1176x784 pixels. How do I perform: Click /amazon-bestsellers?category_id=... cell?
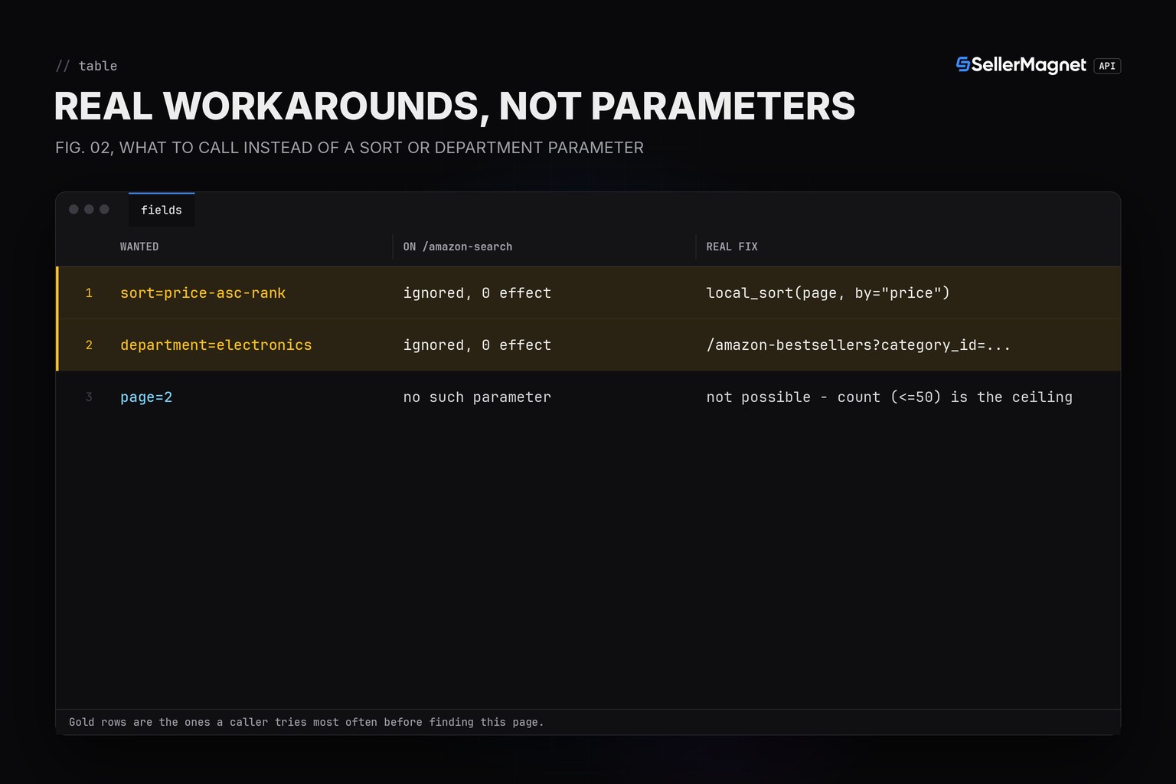pos(858,345)
